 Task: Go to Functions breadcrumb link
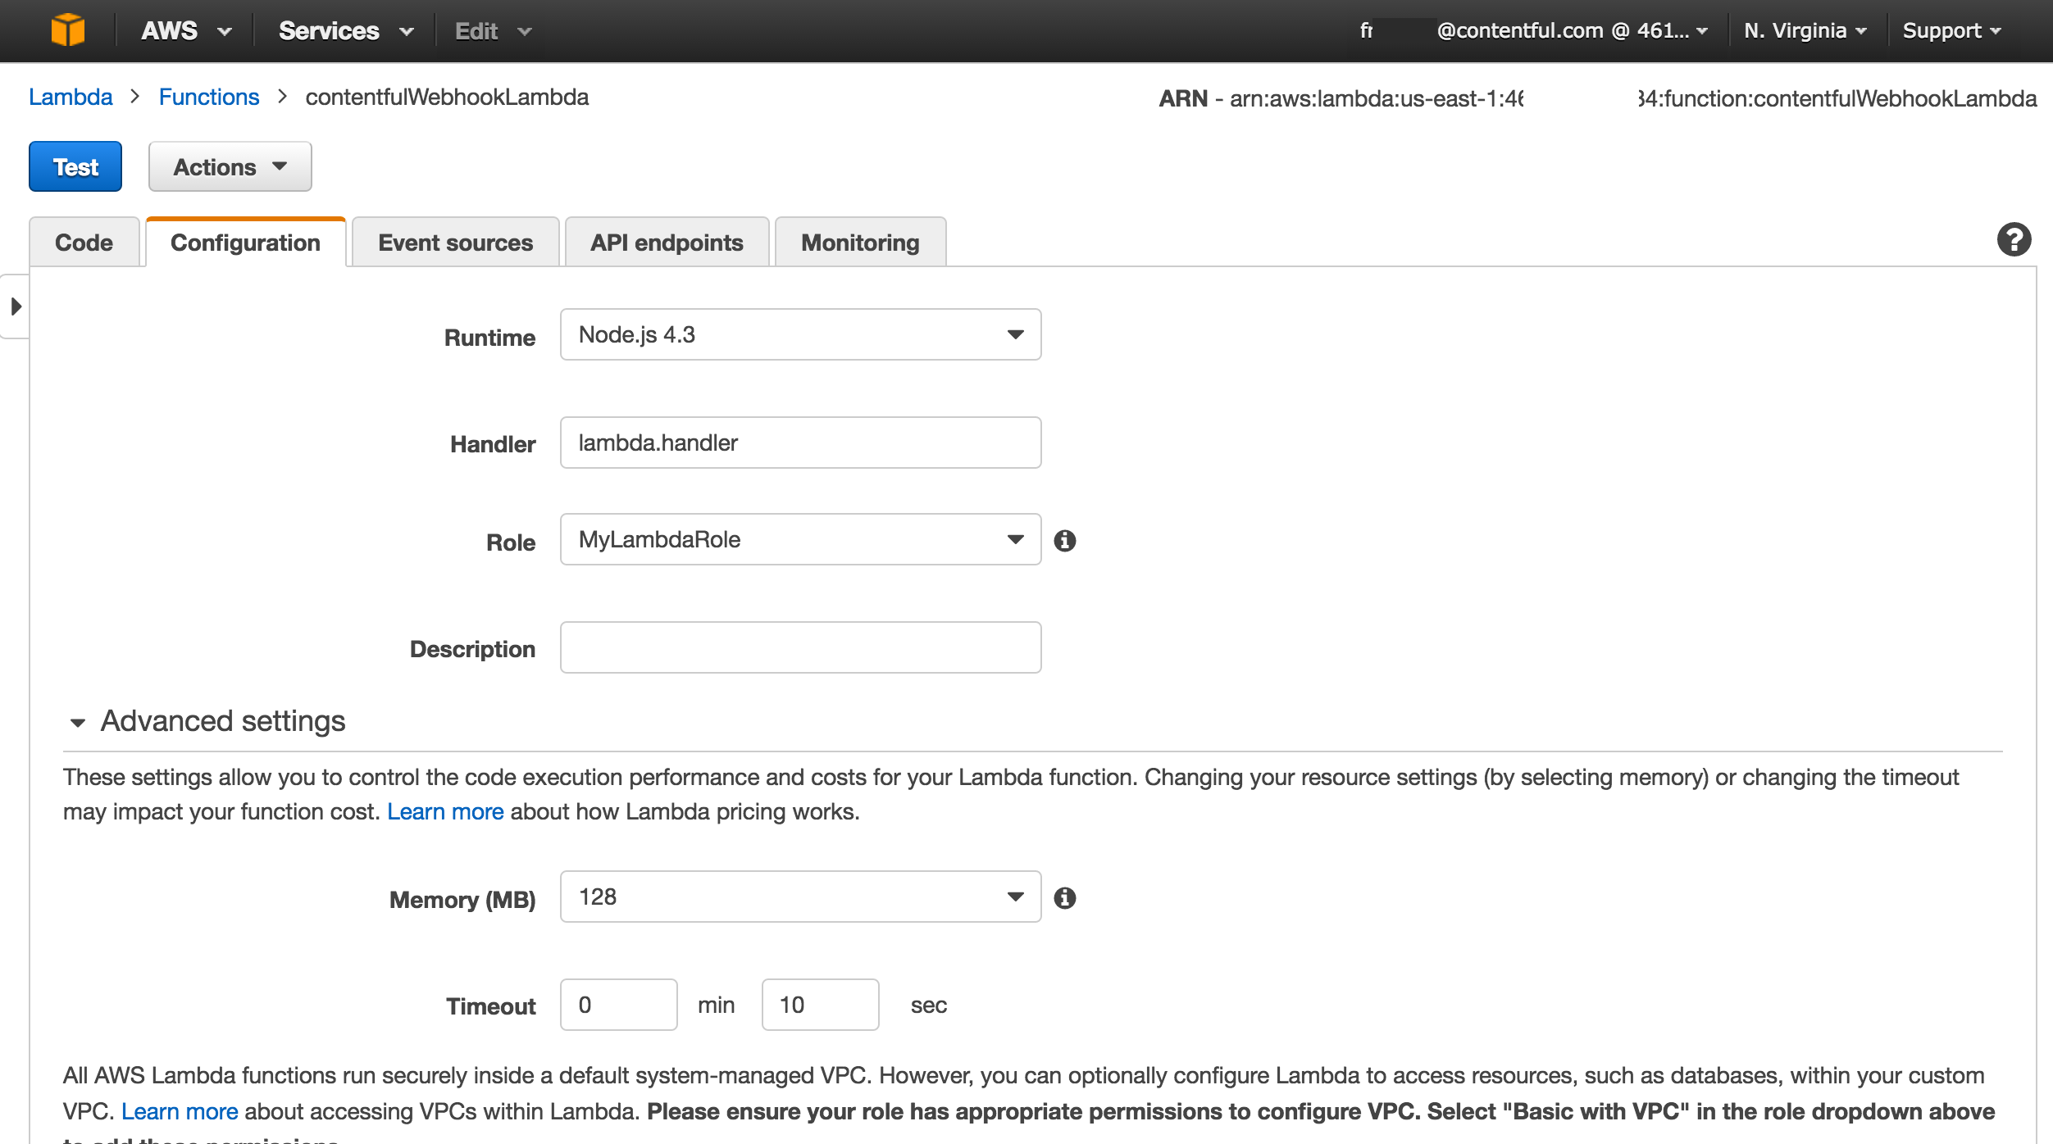(x=209, y=97)
